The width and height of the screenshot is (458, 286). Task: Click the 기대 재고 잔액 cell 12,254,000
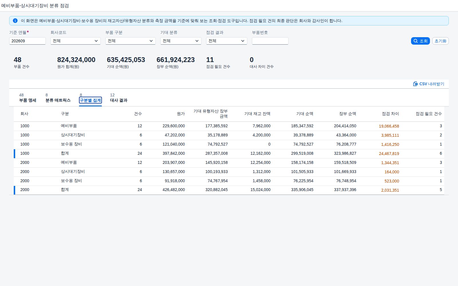260,162
